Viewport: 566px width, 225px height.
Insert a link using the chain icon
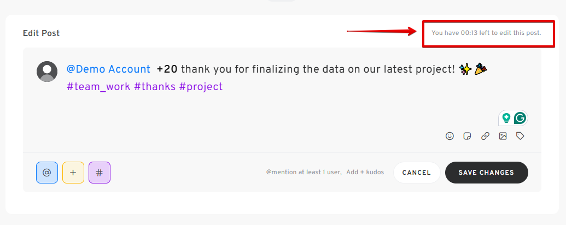[x=485, y=136]
